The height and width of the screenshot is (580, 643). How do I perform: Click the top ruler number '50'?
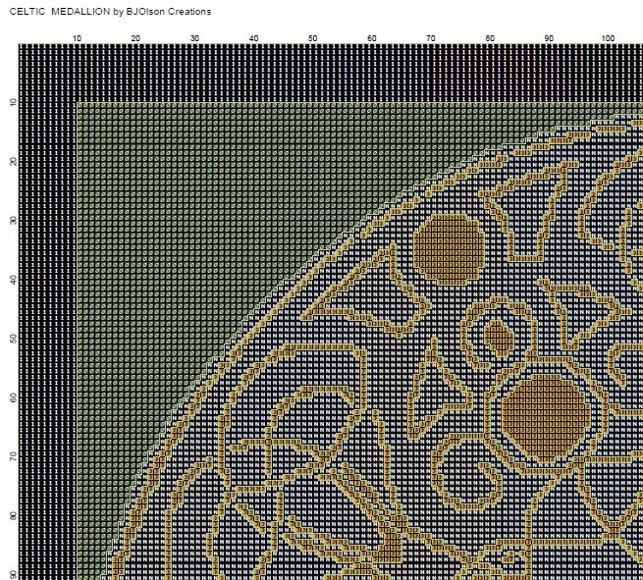click(x=313, y=38)
